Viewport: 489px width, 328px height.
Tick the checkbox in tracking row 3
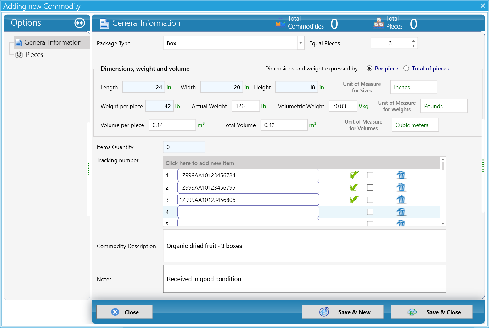click(370, 200)
